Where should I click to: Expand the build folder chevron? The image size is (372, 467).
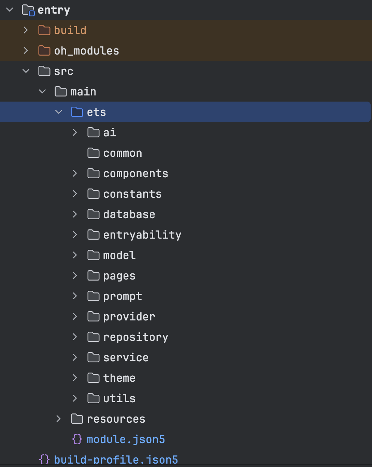(26, 30)
